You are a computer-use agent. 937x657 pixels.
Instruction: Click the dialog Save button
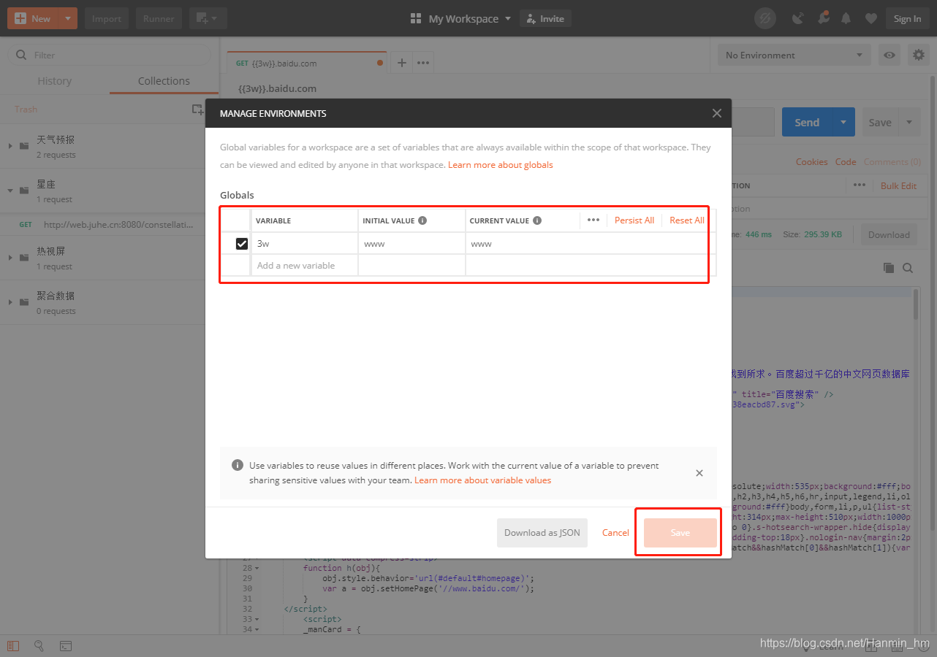pyautogui.click(x=680, y=533)
